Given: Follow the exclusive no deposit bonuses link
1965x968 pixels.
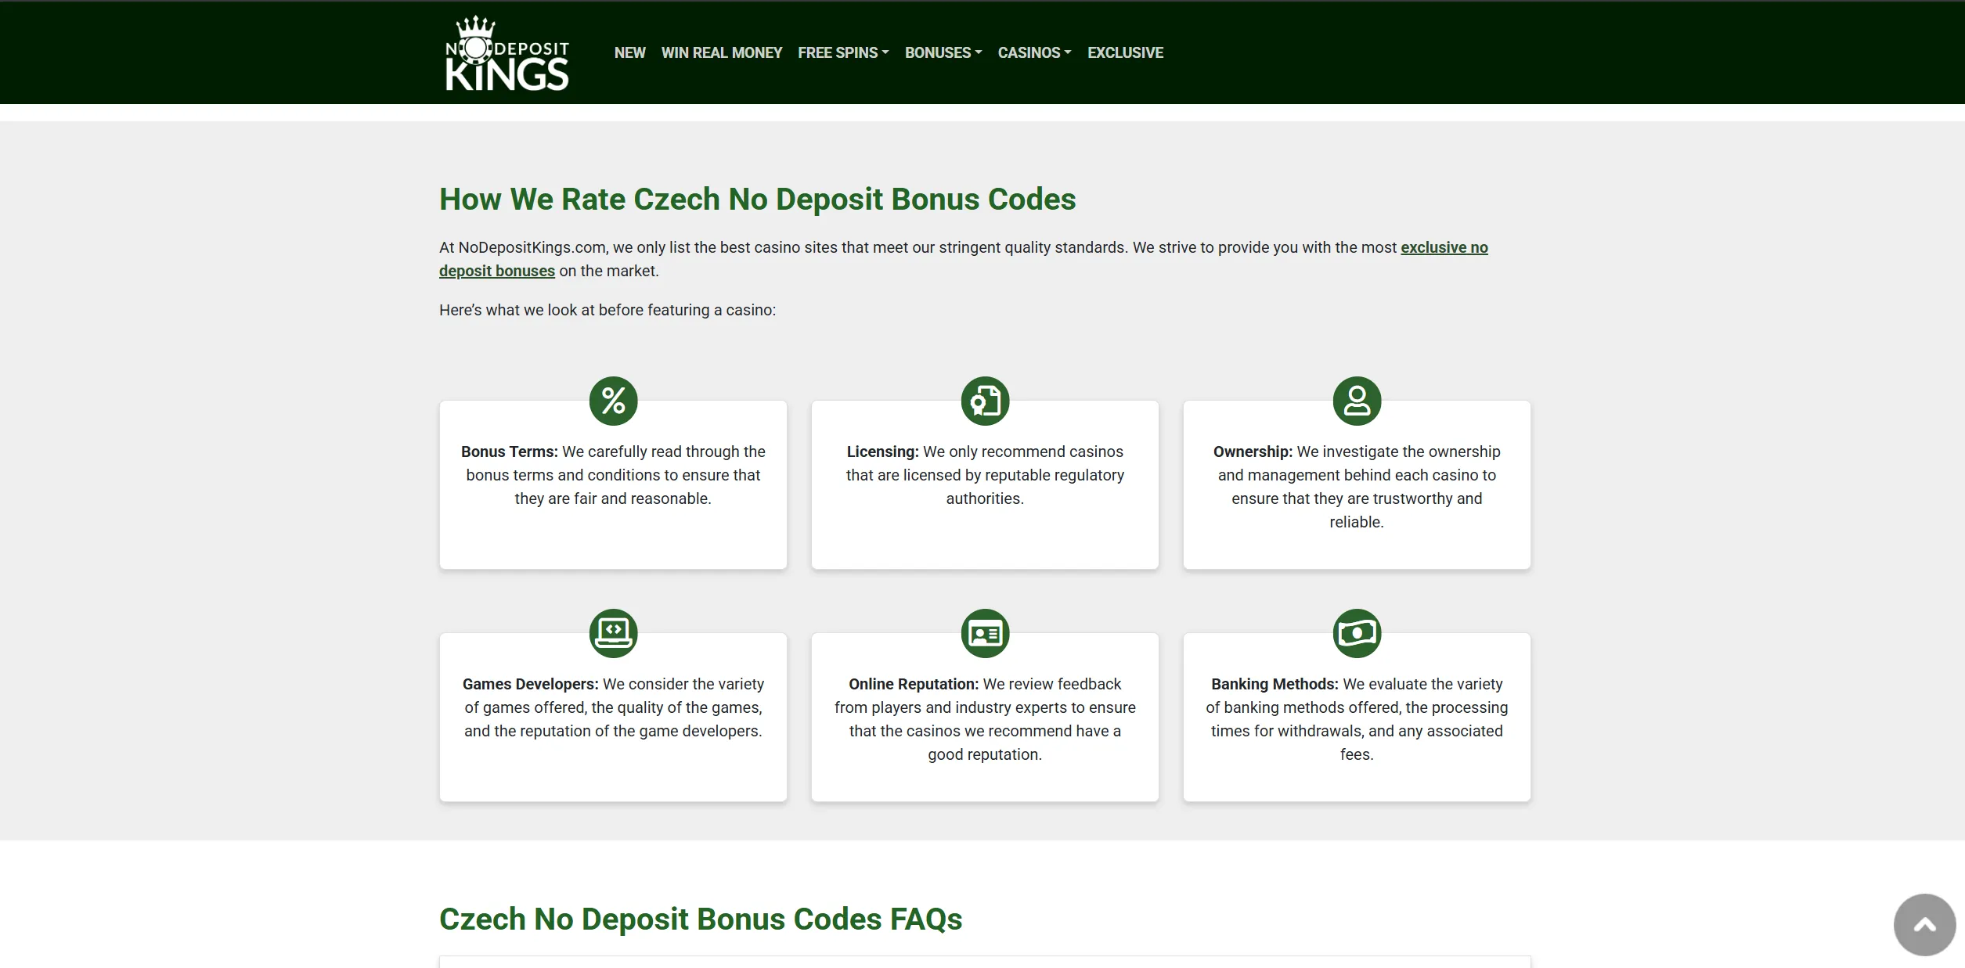Looking at the screenshot, I should tap(1444, 247).
